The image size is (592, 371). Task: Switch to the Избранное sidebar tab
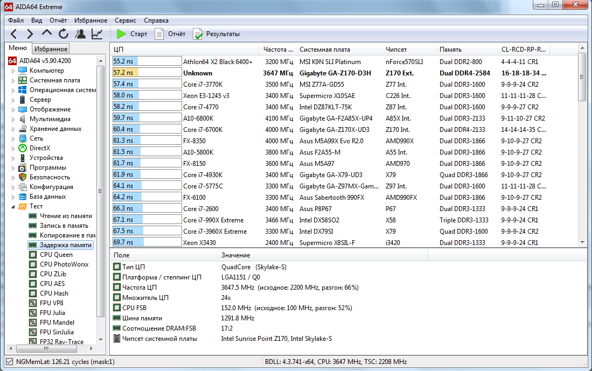click(x=51, y=48)
